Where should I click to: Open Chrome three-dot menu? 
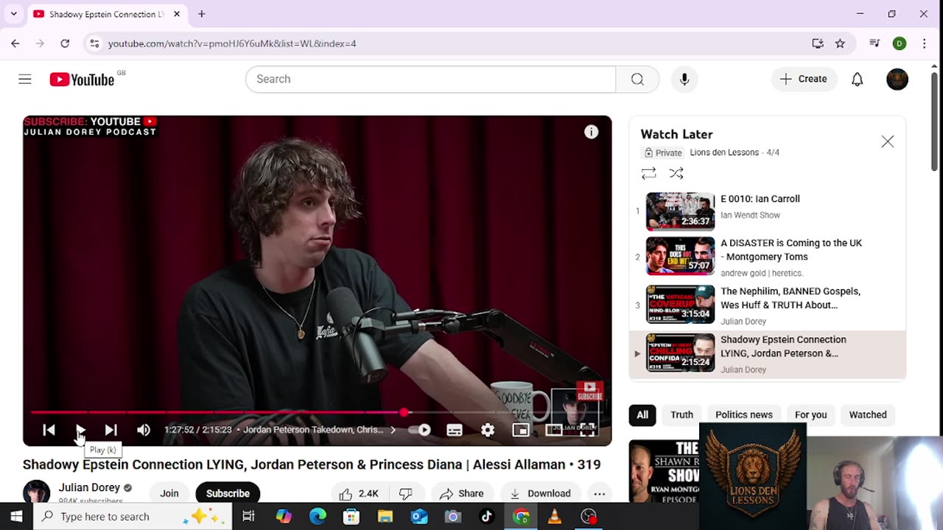pos(924,43)
